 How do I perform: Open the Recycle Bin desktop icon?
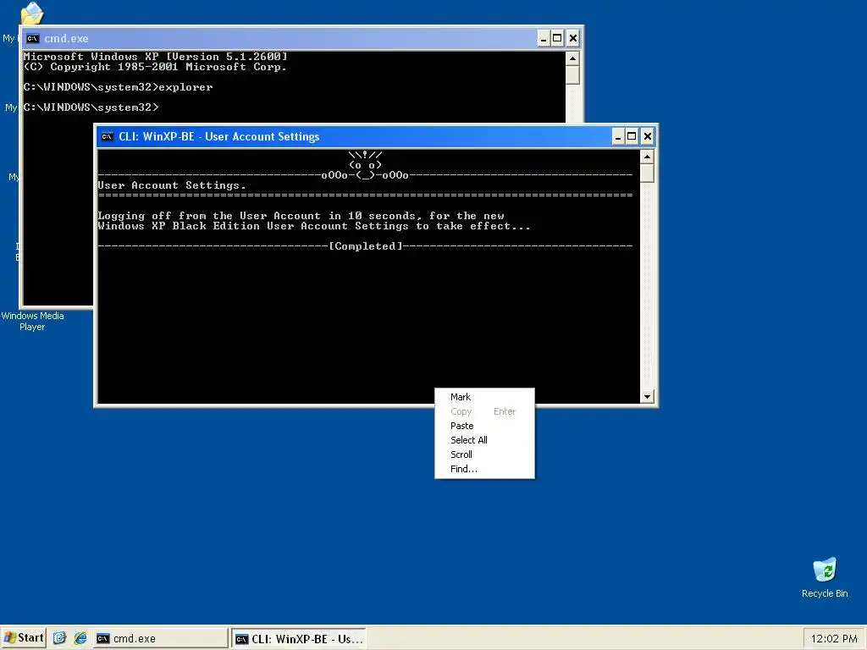click(x=825, y=577)
